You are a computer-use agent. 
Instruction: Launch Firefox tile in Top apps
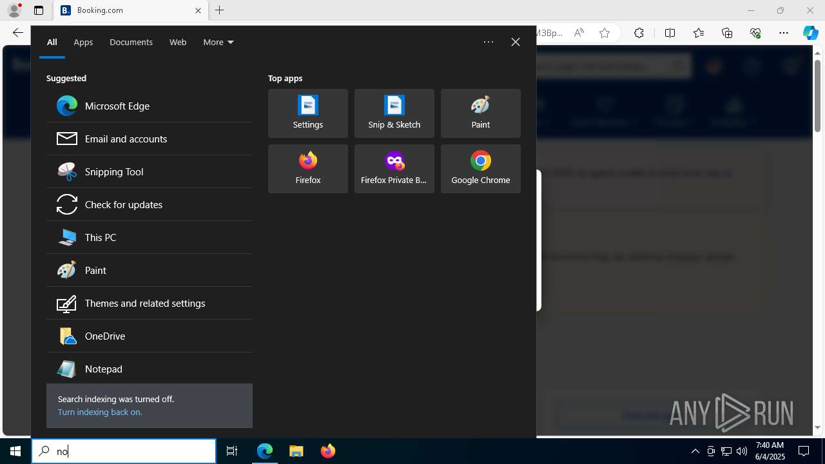click(308, 169)
